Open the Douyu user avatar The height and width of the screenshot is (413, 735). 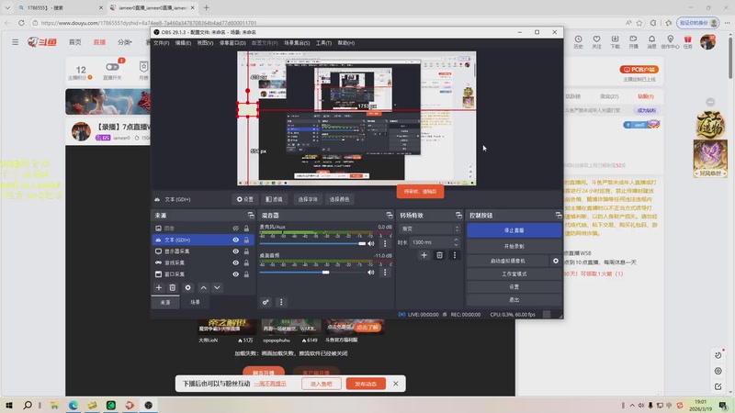(707, 41)
